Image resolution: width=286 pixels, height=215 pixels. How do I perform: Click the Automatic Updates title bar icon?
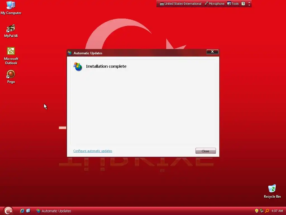tap(70, 53)
